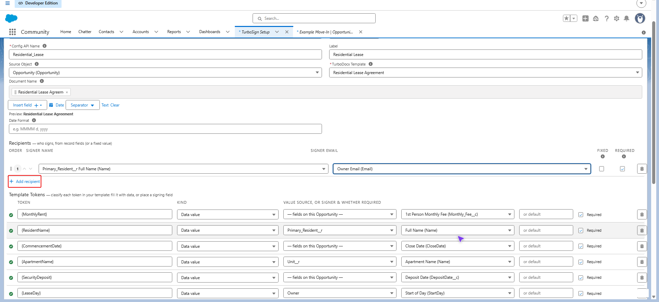Toggle Required for the {SecurityDeposit} token
The width and height of the screenshot is (659, 302).
click(581, 277)
